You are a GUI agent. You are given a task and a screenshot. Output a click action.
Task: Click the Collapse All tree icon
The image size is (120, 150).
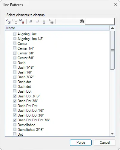(x=51, y=21)
